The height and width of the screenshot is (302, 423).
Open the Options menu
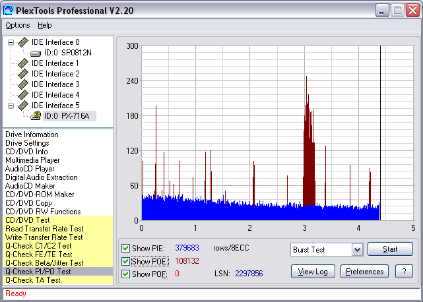pyautogui.click(x=18, y=25)
